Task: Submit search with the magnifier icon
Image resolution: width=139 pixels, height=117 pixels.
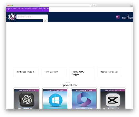Action: point(45,21)
